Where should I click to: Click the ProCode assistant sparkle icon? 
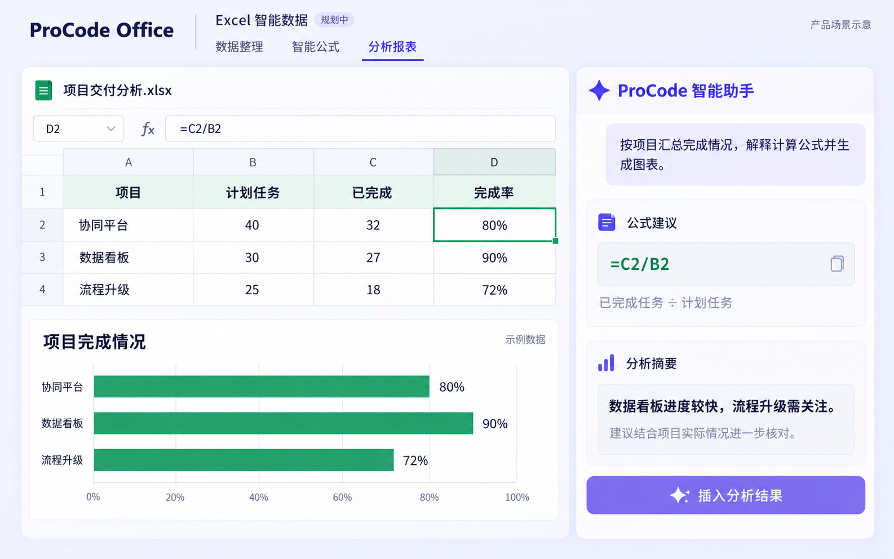click(x=599, y=90)
